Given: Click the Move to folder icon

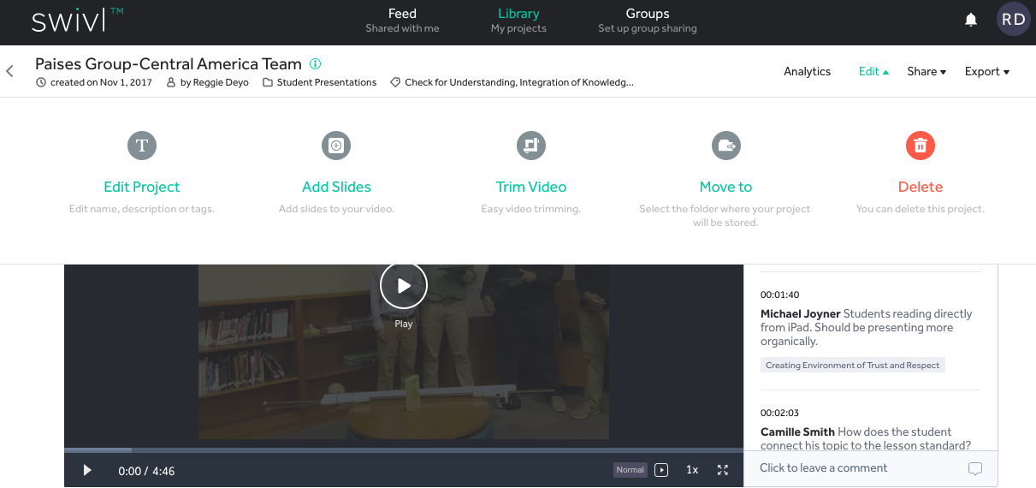Looking at the screenshot, I should tap(726, 146).
